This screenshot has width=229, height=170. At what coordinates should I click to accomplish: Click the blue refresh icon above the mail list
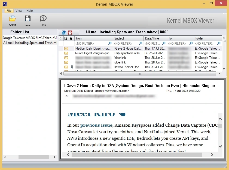[64, 32]
